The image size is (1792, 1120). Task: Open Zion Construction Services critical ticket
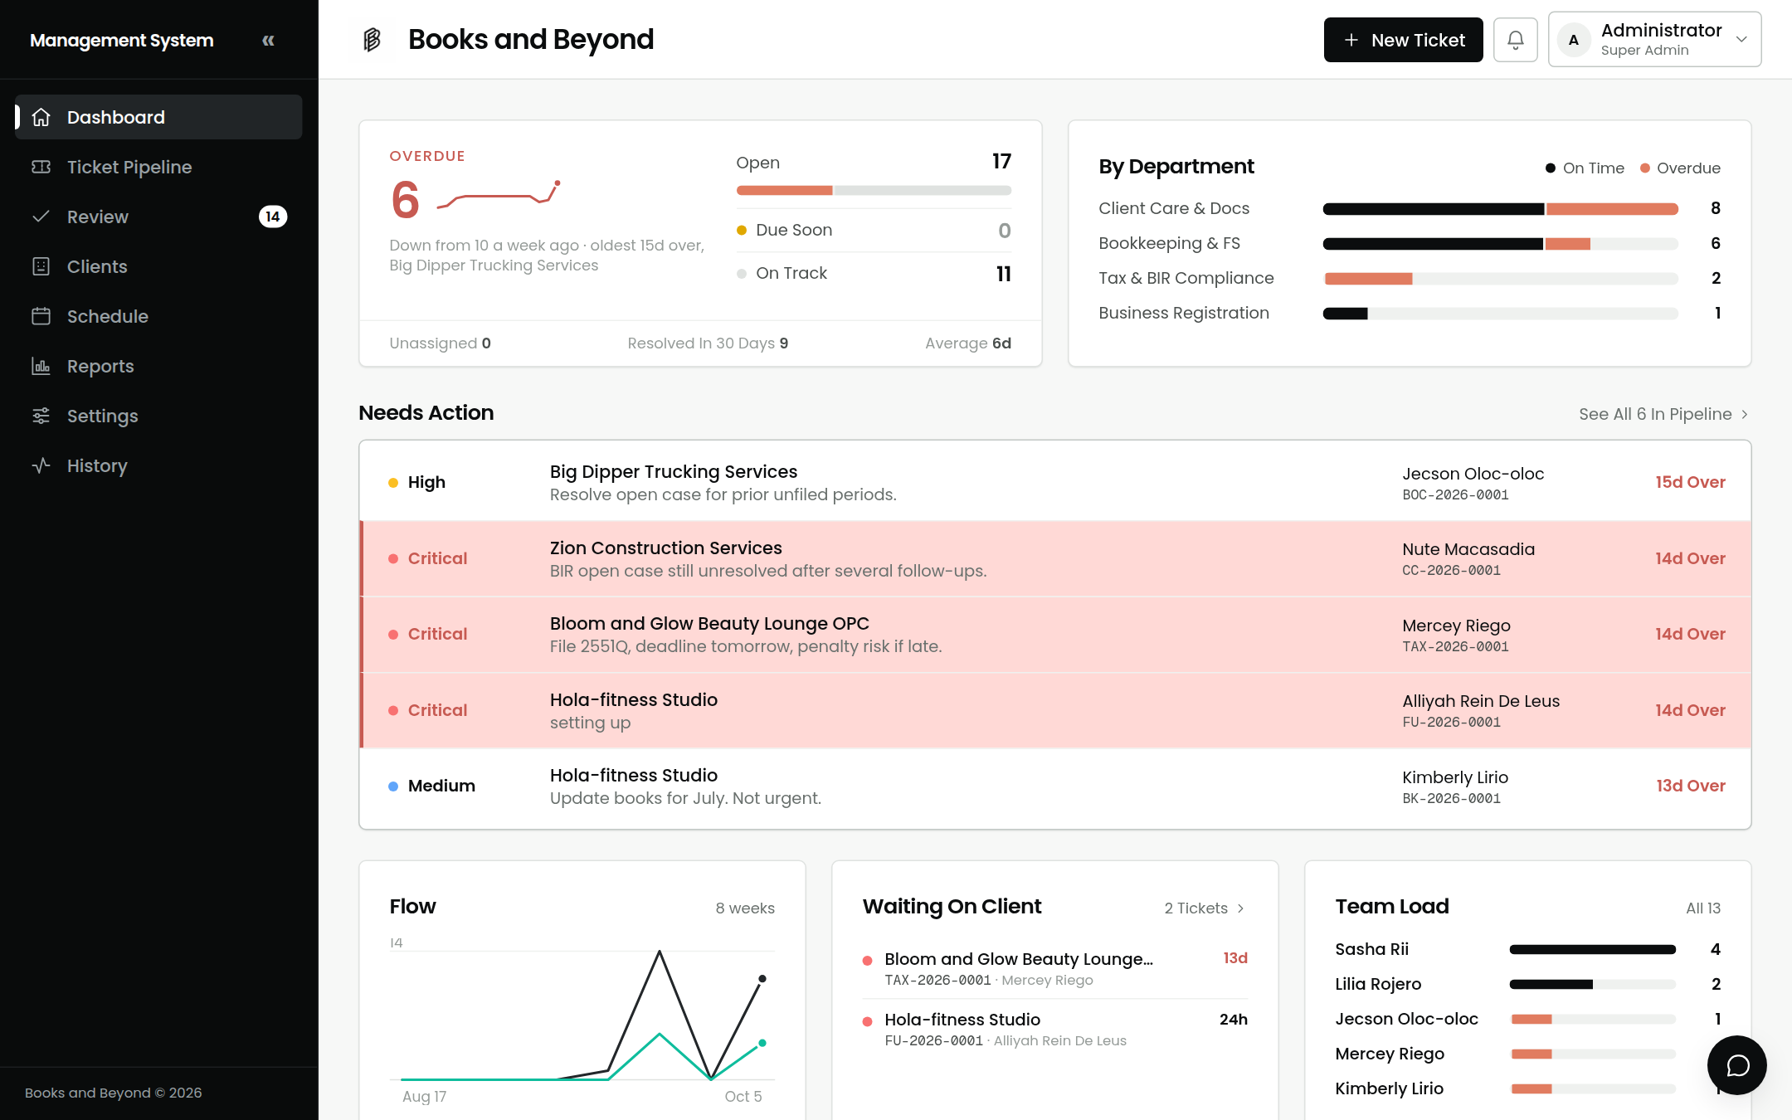(x=1054, y=558)
